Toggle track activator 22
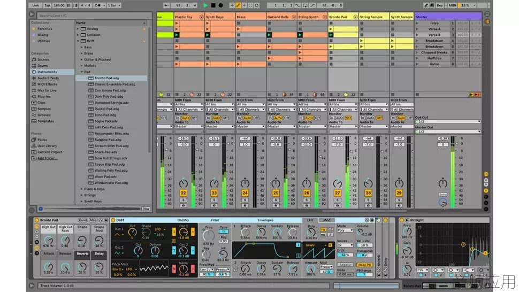 point(184,193)
